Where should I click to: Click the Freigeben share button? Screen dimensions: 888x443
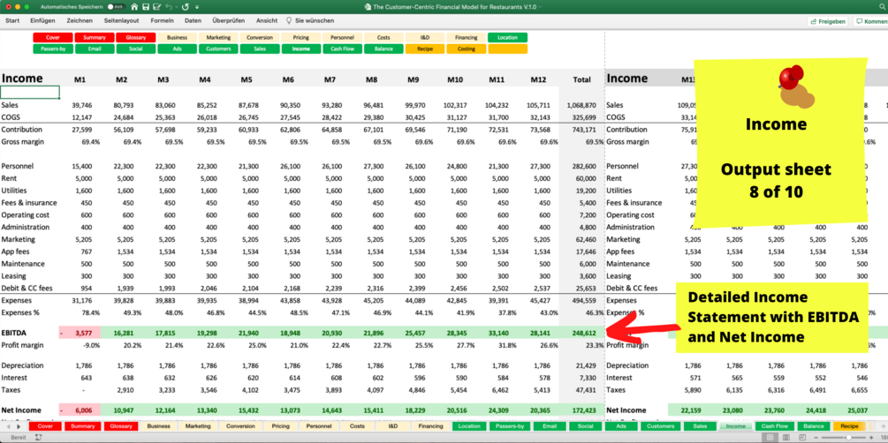828,21
